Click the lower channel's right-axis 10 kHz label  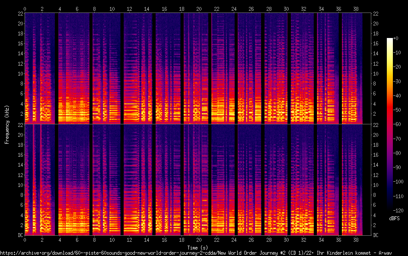pos(376,185)
